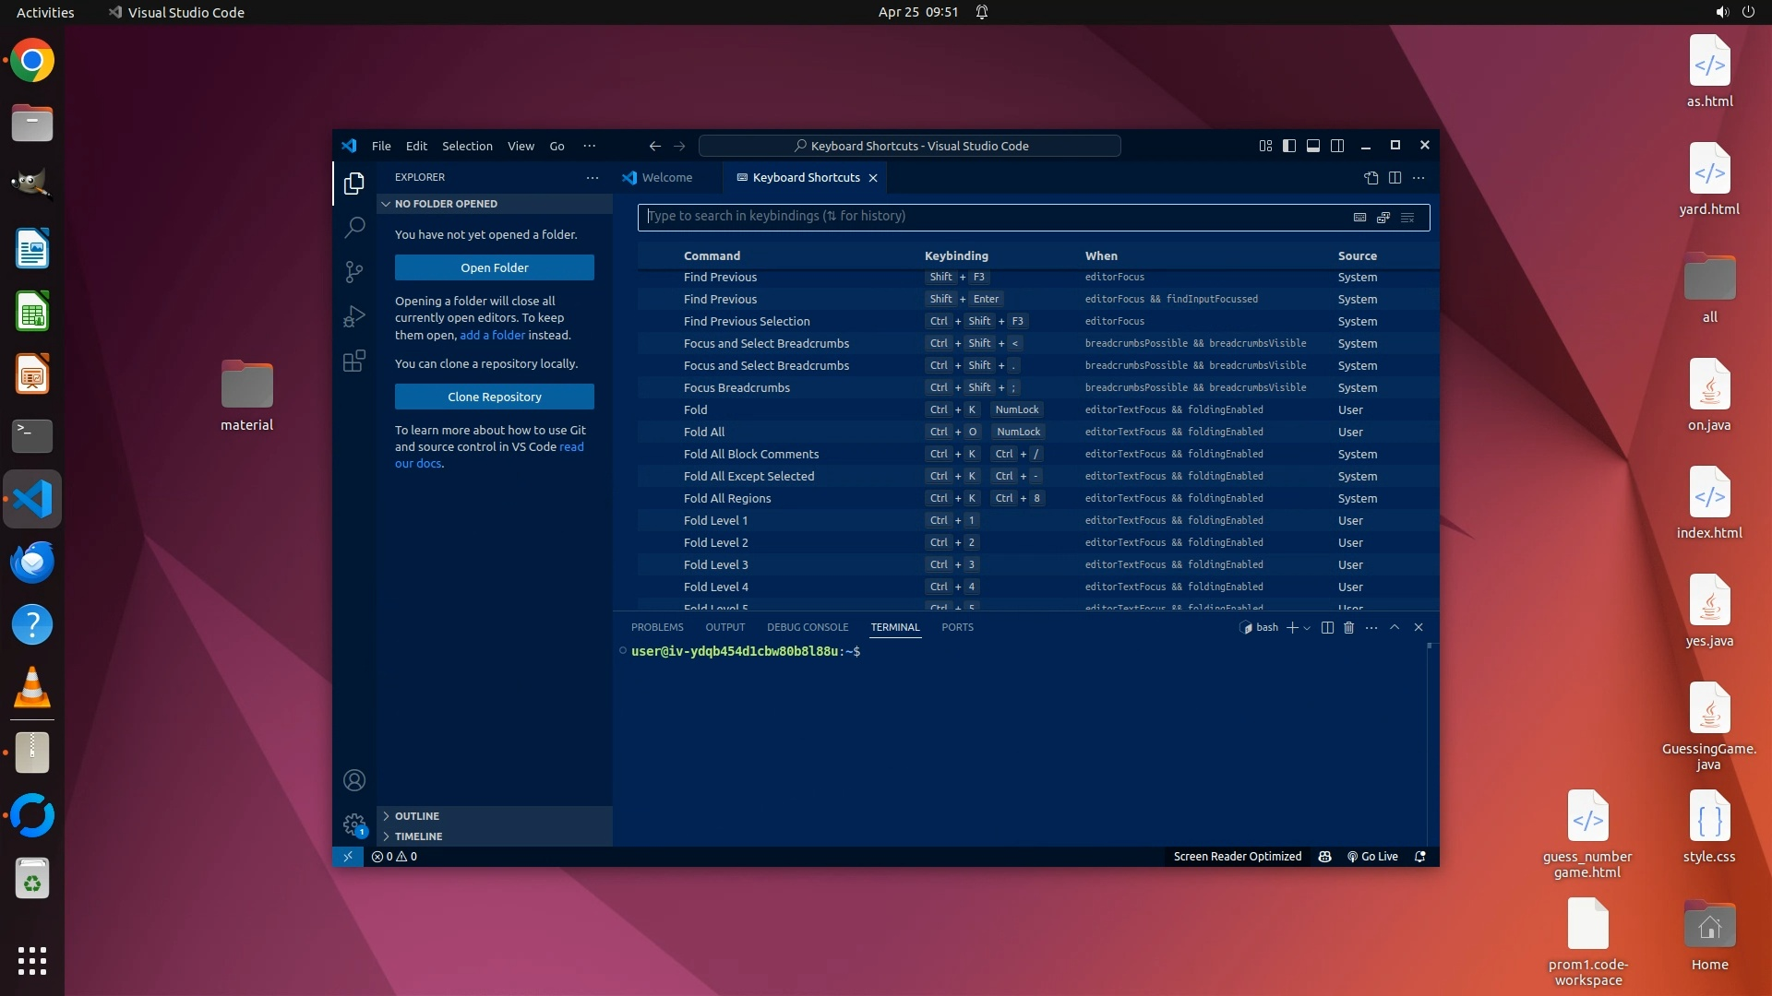Open Run and Debug view
This screenshot has width=1772, height=996.
pyautogui.click(x=354, y=316)
